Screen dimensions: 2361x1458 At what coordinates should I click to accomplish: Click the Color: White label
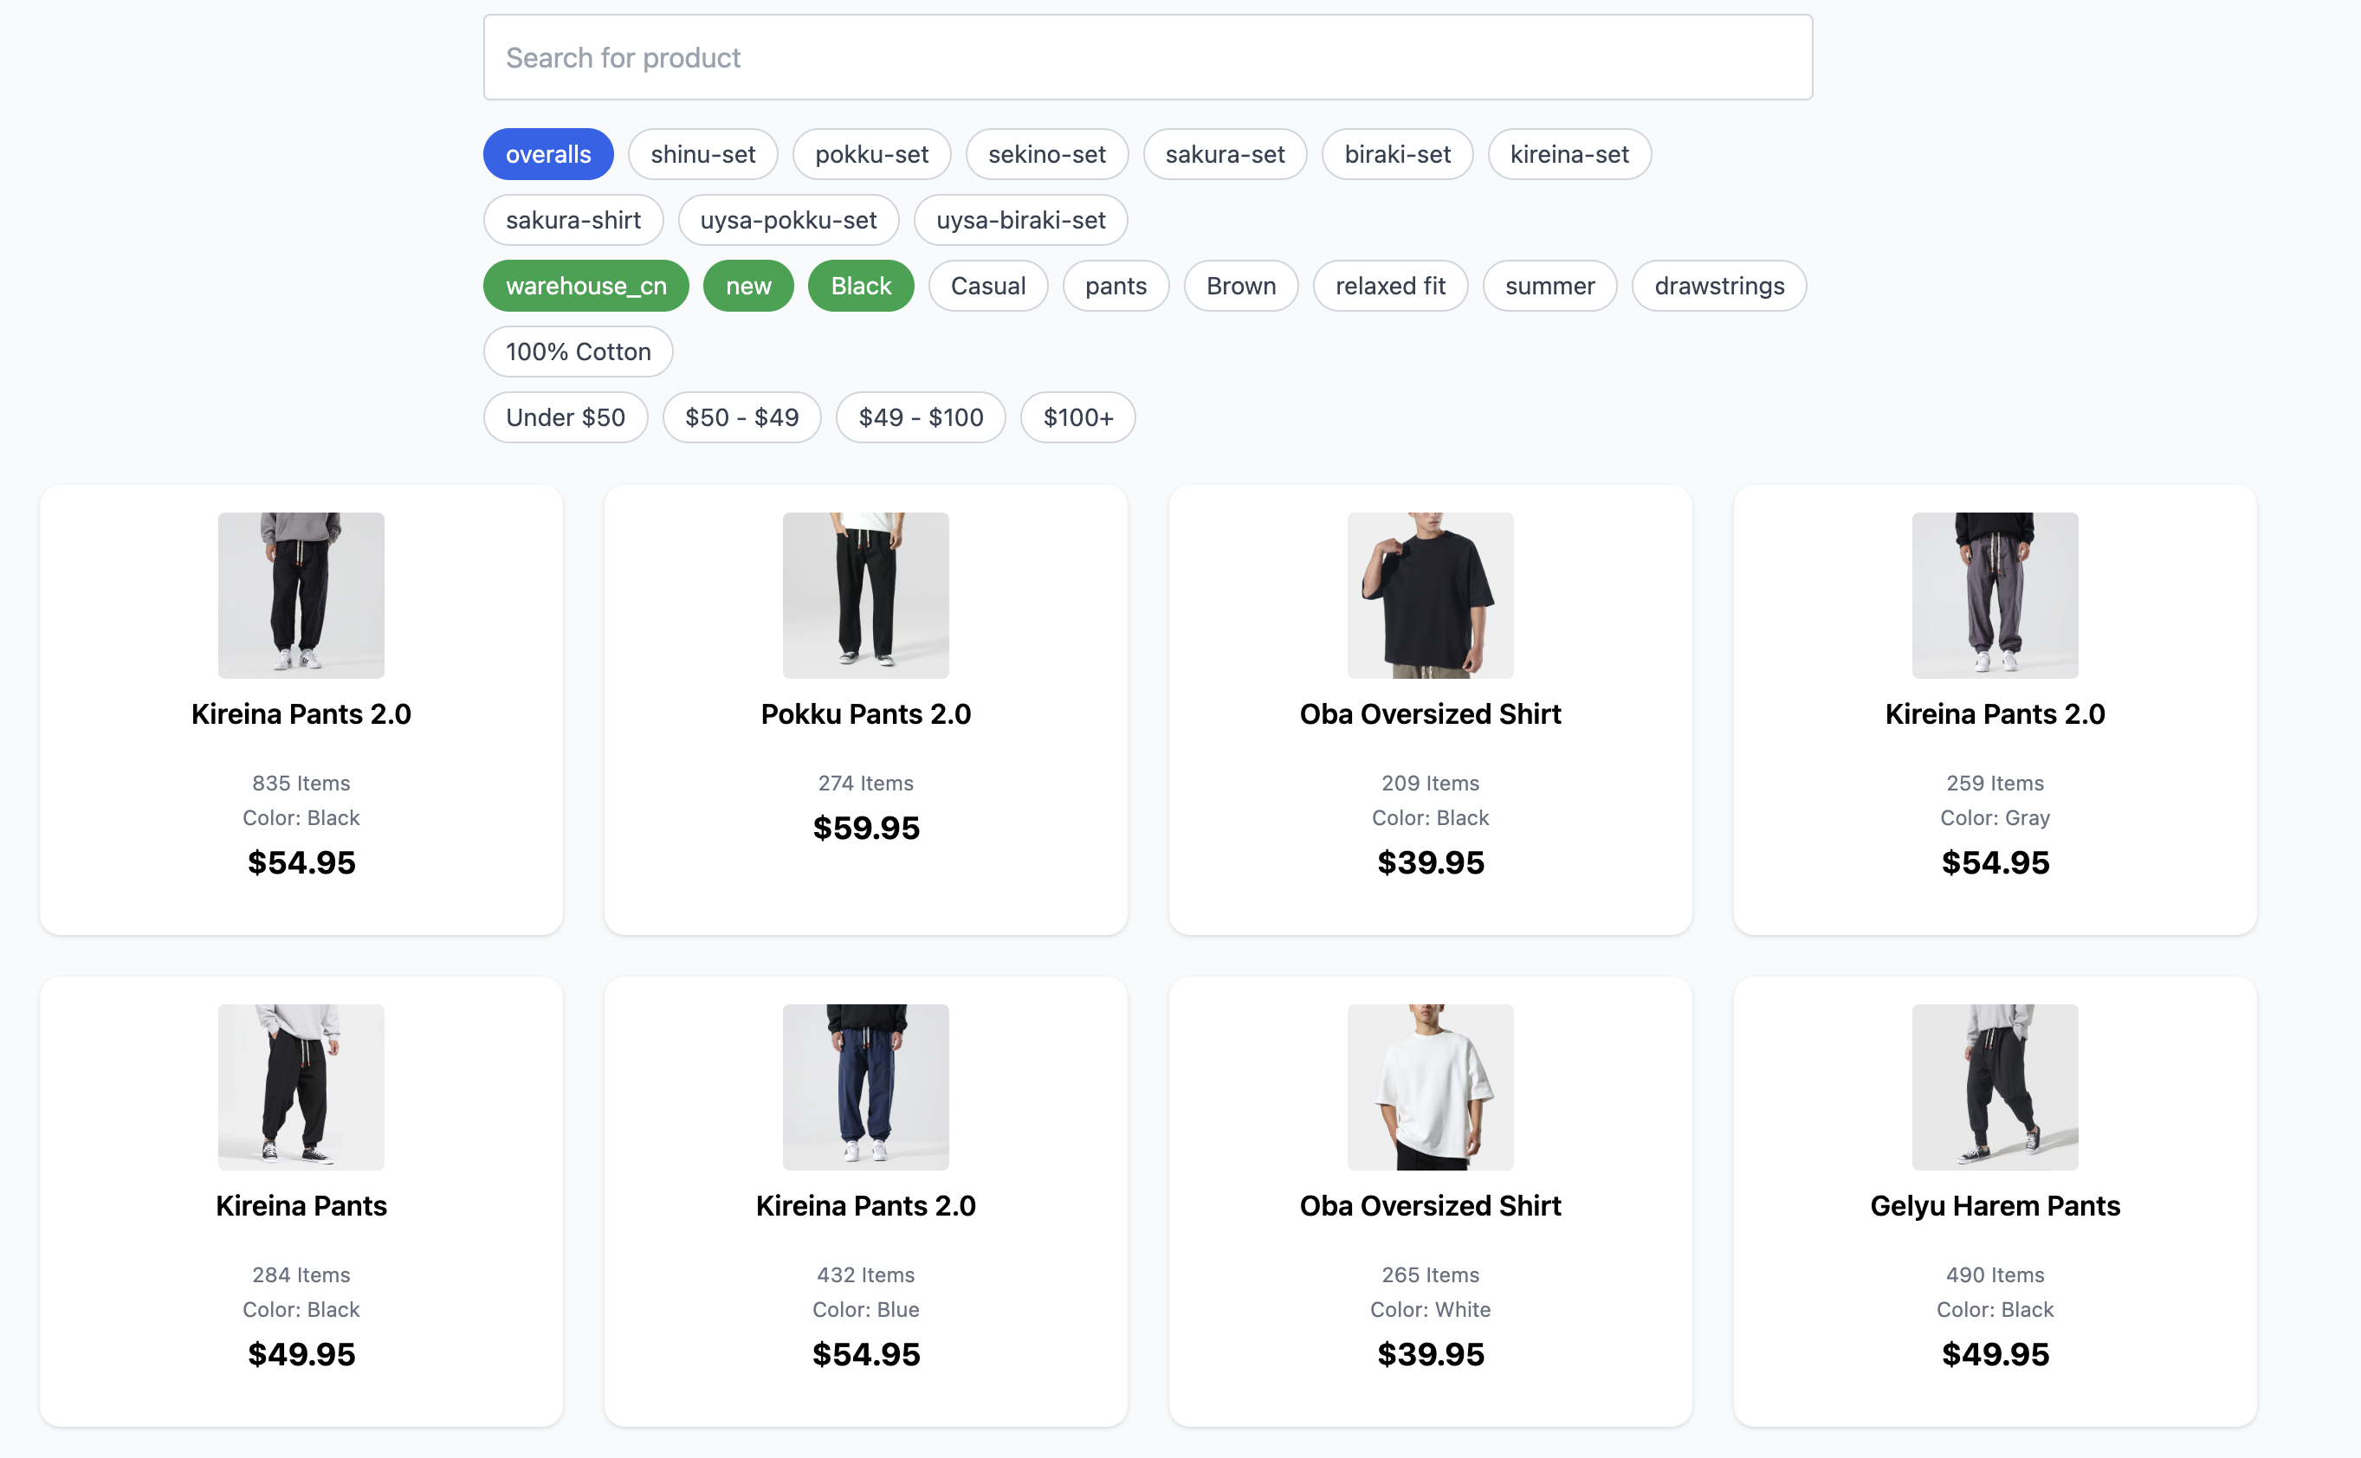[1430, 1309]
